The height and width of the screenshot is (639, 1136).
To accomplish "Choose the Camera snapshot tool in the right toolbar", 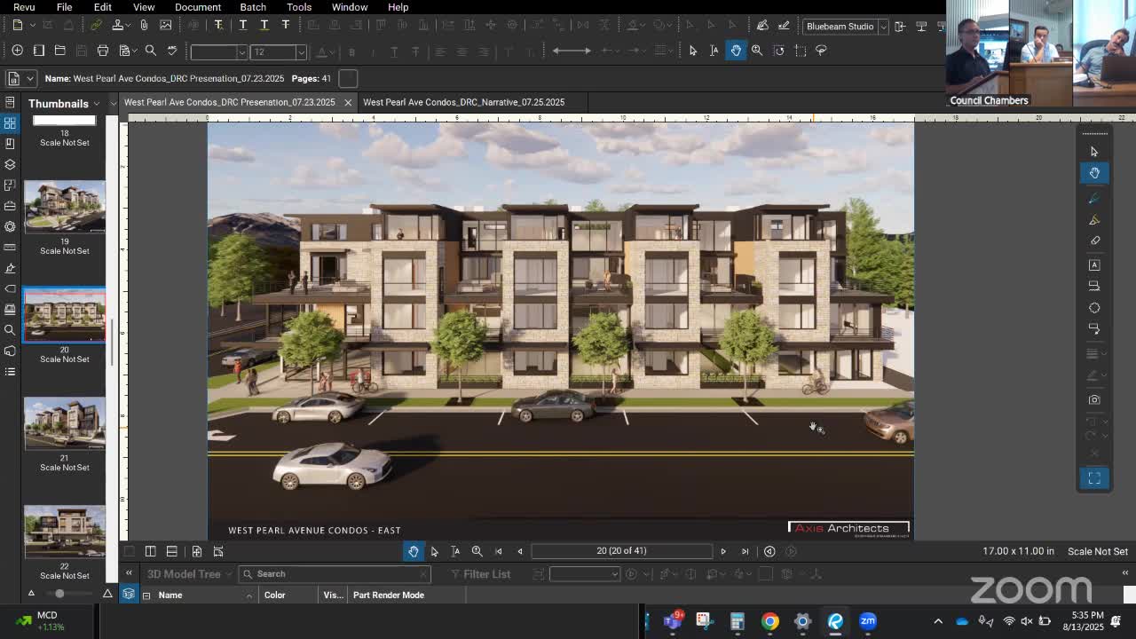I will [1094, 399].
